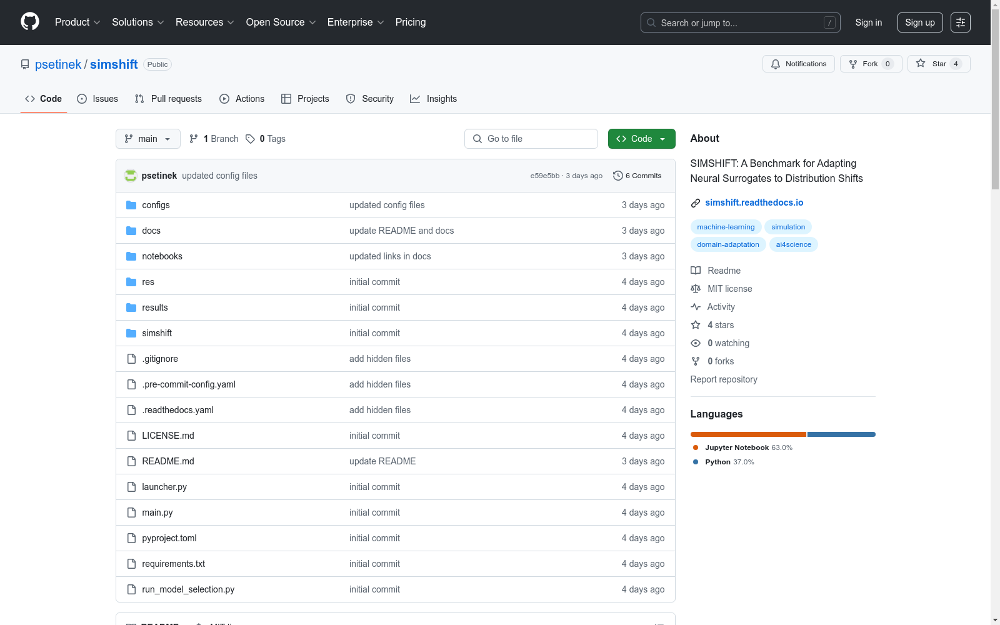Click the branch icon next to 1 Branch
The height and width of the screenshot is (625, 1000).
click(x=194, y=139)
